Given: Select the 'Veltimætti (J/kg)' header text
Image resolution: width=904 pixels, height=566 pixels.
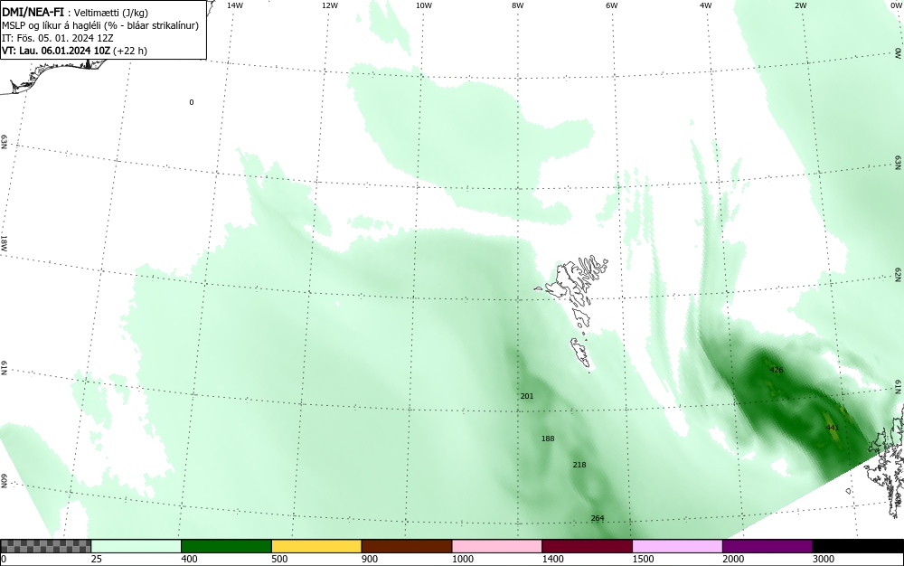Looking at the screenshot, I should (x=111, y=13).
